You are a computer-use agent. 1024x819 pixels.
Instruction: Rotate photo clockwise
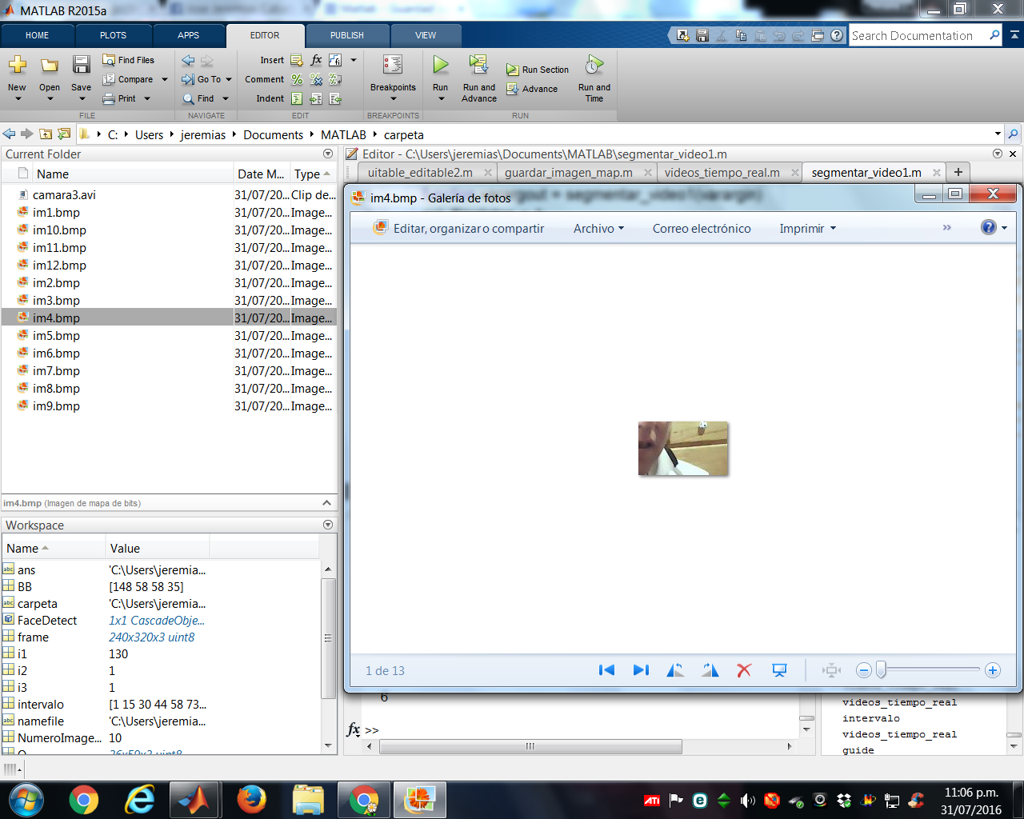click(710, 670)
